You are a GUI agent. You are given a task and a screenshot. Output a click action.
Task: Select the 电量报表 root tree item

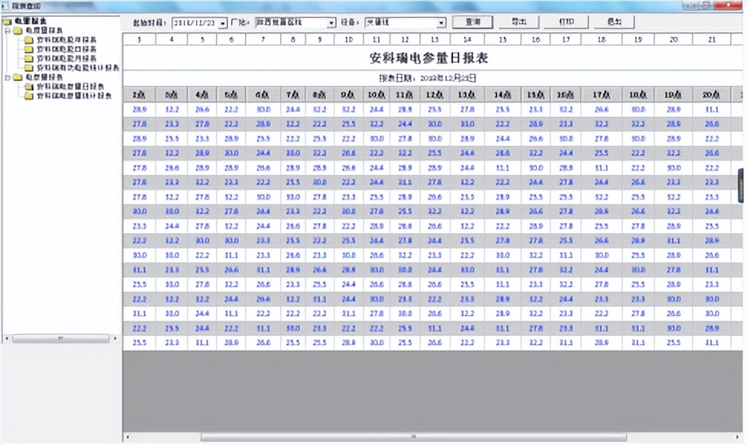(23, 21)
